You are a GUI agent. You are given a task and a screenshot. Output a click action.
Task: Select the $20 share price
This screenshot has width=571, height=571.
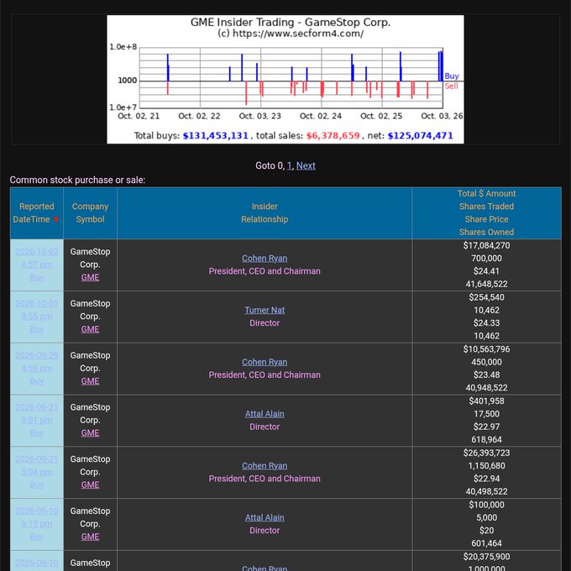(486, 531)
